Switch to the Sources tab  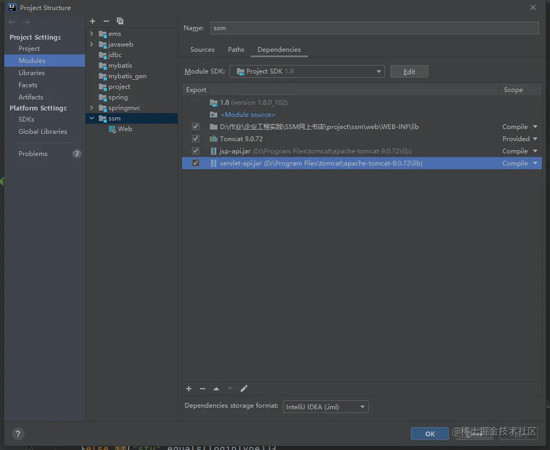point(203,50)
